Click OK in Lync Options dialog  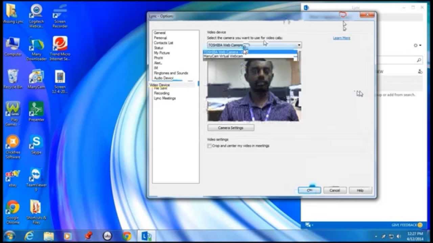click(309, 190)
